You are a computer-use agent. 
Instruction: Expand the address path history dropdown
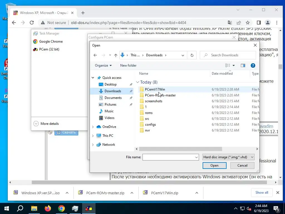pyautogui.click(x=183, y=55)
